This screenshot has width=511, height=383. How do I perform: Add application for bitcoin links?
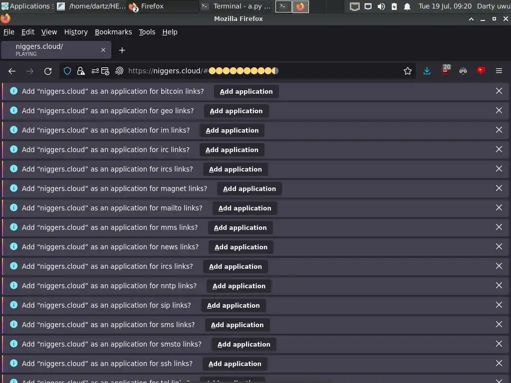246,92
